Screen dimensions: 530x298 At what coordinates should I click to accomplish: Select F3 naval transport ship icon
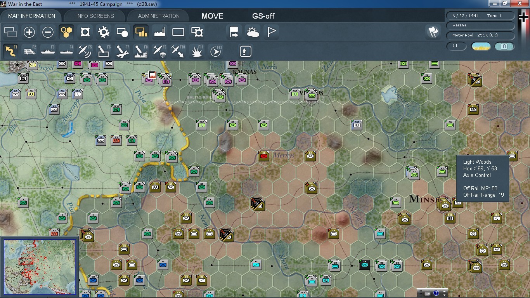(x=48, y=51)
